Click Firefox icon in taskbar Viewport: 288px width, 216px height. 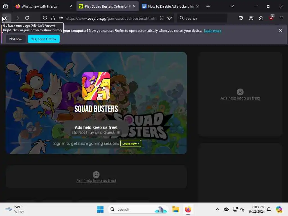point(188,209)
